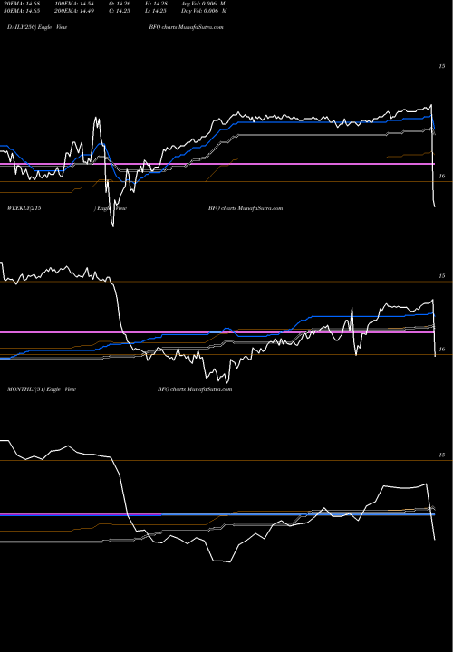This screenshot has height=652, width=453.
Task: Click the 16 price label on daily chart
Action: point(442,177)
